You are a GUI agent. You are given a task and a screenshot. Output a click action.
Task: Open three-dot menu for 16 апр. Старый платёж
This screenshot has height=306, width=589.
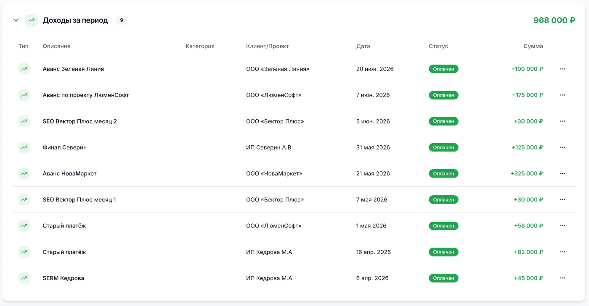tap(562, 252)
